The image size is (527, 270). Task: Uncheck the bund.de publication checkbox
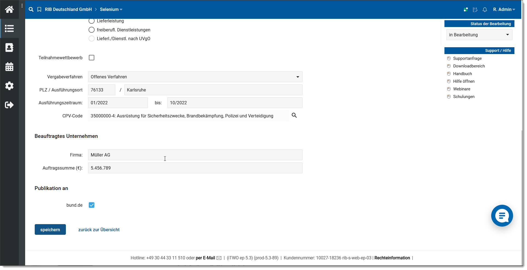coord(92,205)
